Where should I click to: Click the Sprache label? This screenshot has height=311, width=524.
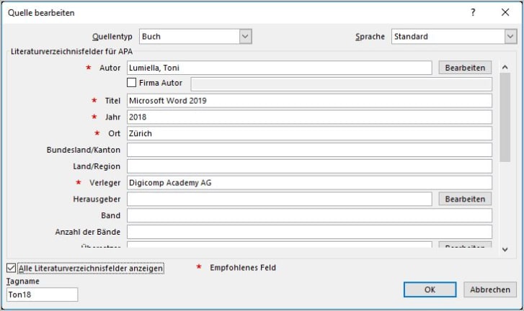pyautogui.click(x=370, y=37)
